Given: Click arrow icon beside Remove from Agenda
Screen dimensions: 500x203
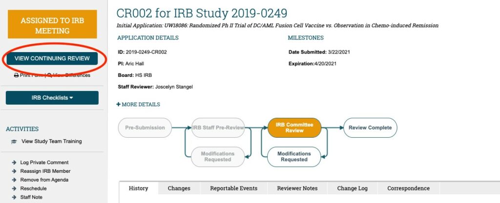Looking at the screenshot, I should (x=14, y=180).
